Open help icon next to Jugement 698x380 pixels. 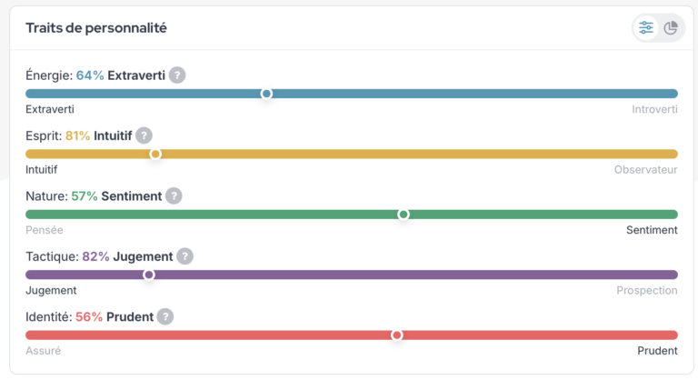(x=184, y=256)
